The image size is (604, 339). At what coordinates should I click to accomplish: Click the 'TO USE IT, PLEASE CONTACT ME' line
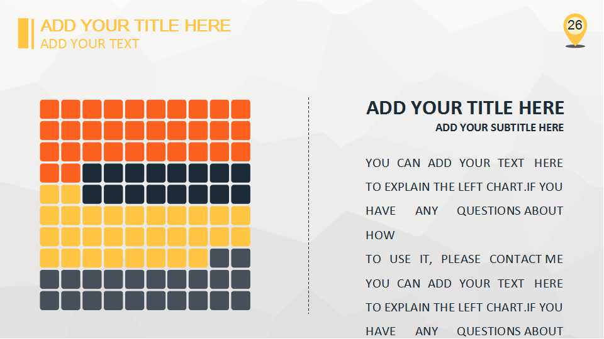[x=464, y=259]
